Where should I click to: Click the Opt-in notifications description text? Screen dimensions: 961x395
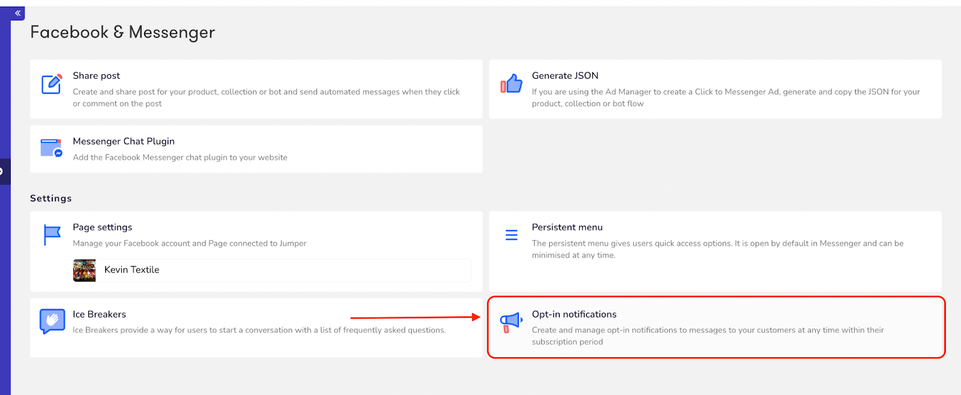[708, 336]
